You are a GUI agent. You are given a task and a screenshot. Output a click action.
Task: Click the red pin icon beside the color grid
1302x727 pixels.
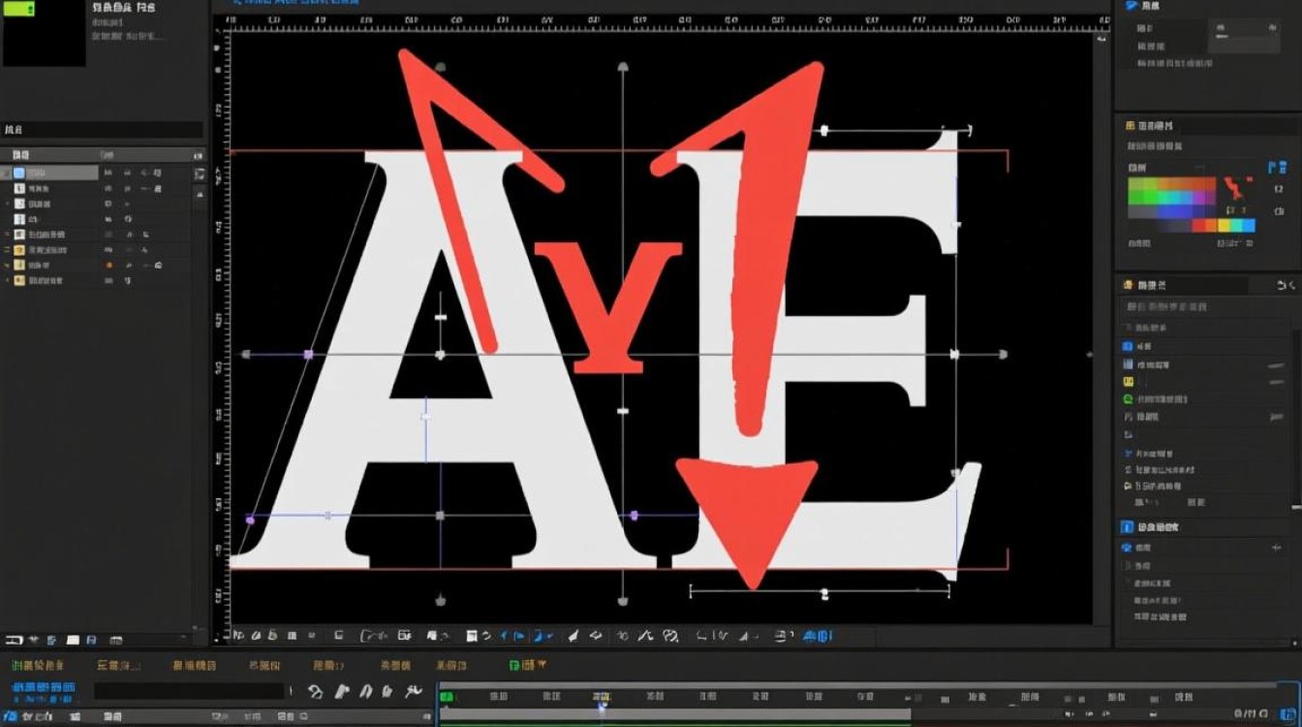click(1233, 188)
